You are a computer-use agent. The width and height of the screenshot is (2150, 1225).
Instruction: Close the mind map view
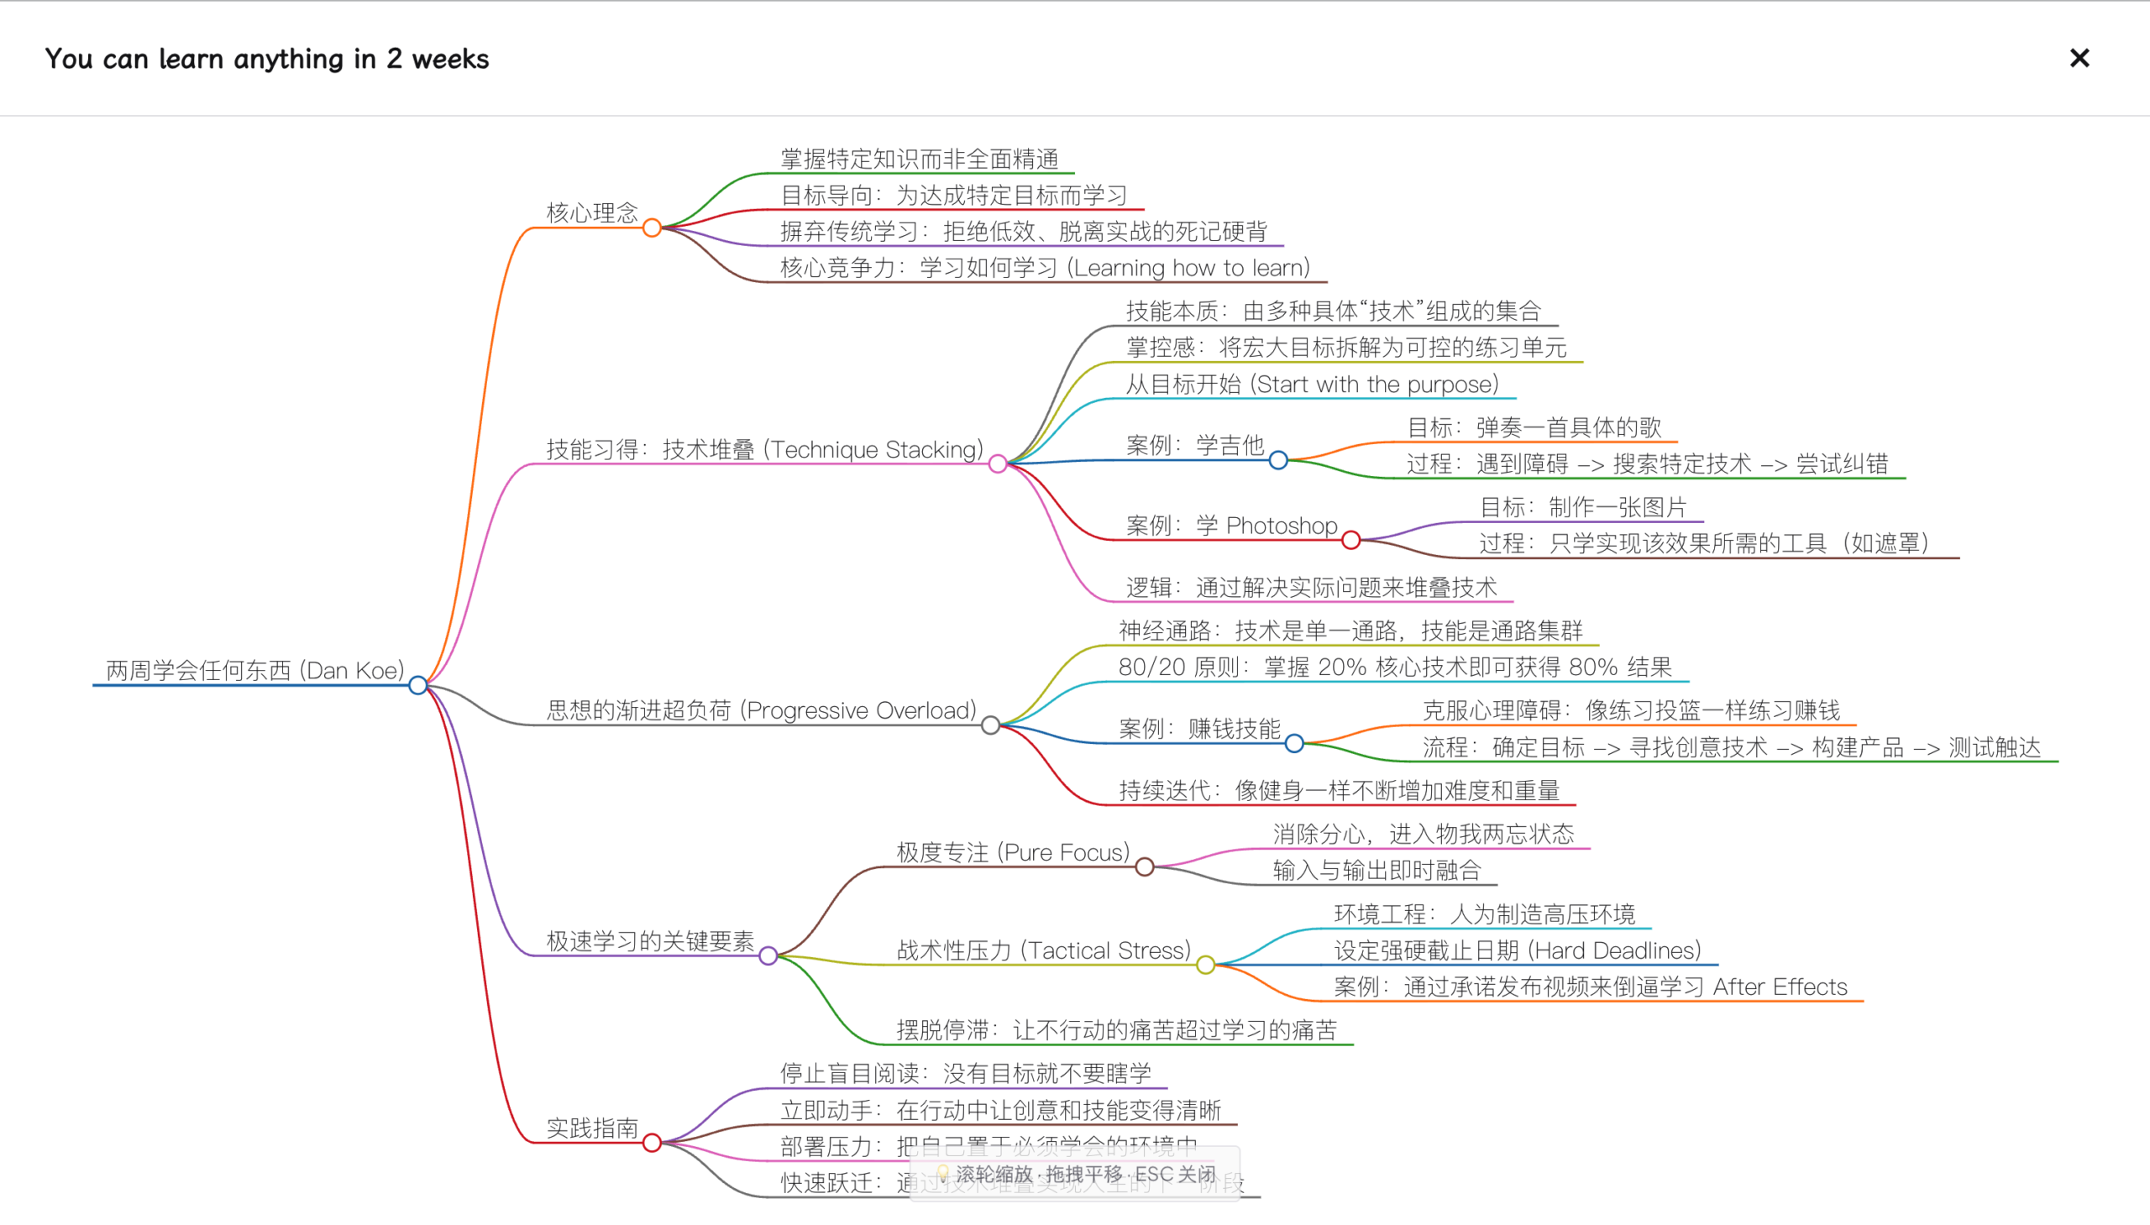[x=2079, y=58]
